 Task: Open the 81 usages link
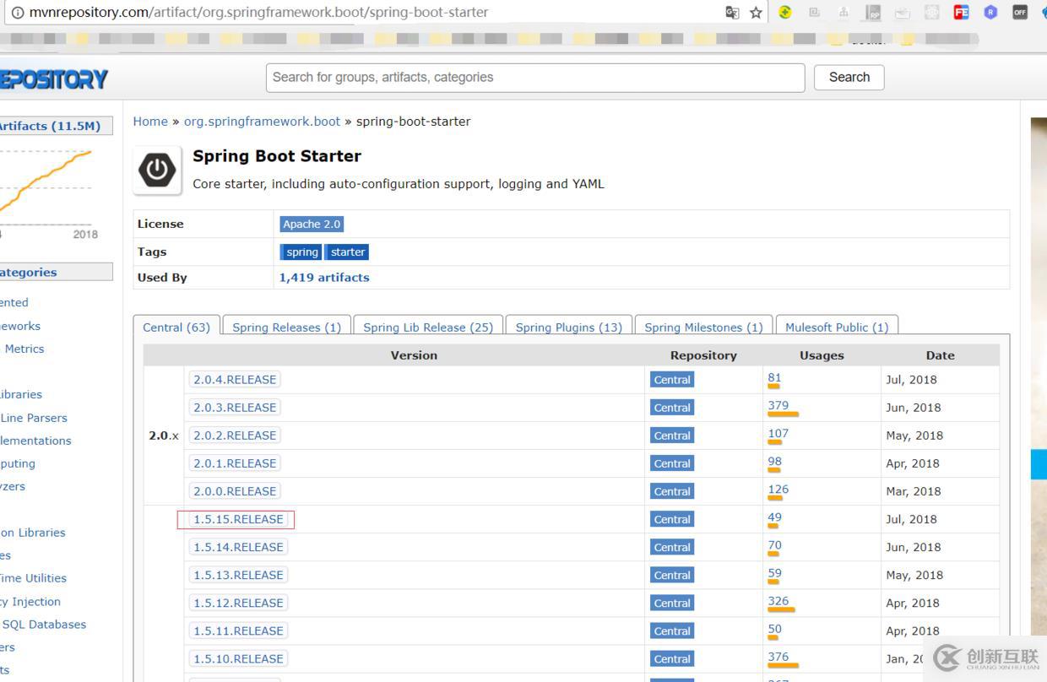tap(774, 377)
